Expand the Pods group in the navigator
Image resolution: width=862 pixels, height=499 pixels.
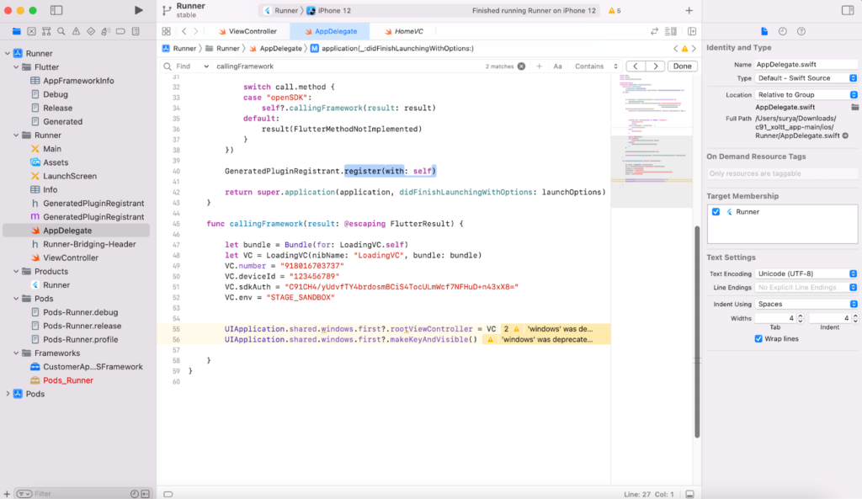pyautogui.click(x=7, y=393)
